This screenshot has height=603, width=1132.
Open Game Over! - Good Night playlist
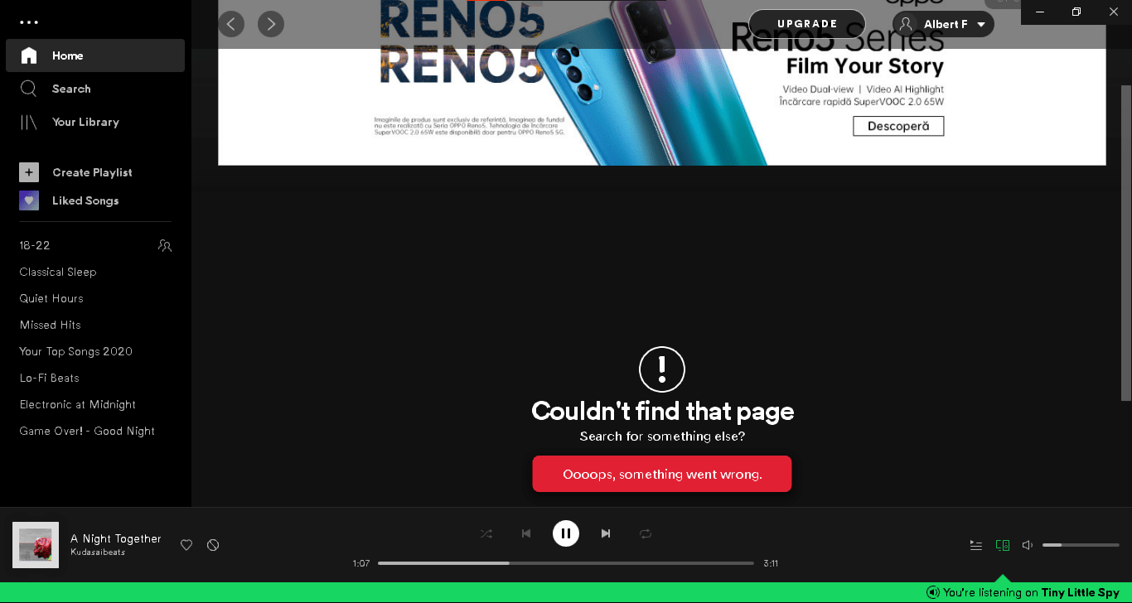point(87,431)
